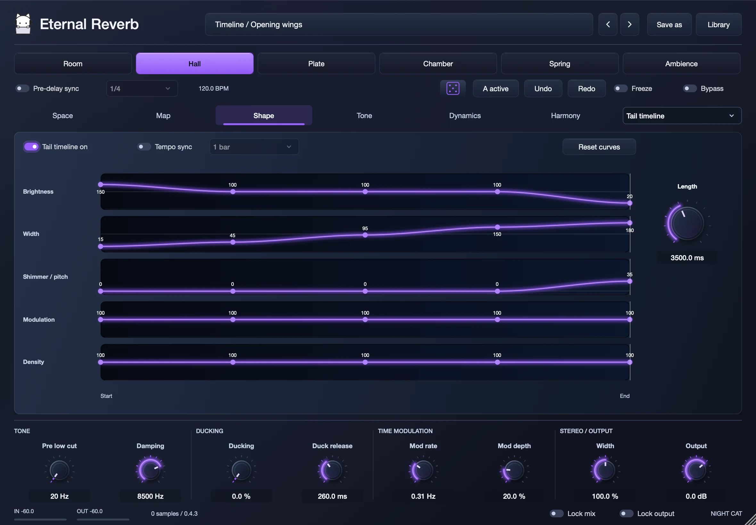Go to previous preset with left chevron
The height and width of the screenshot is (525, 756).
[x=608, y=24]
